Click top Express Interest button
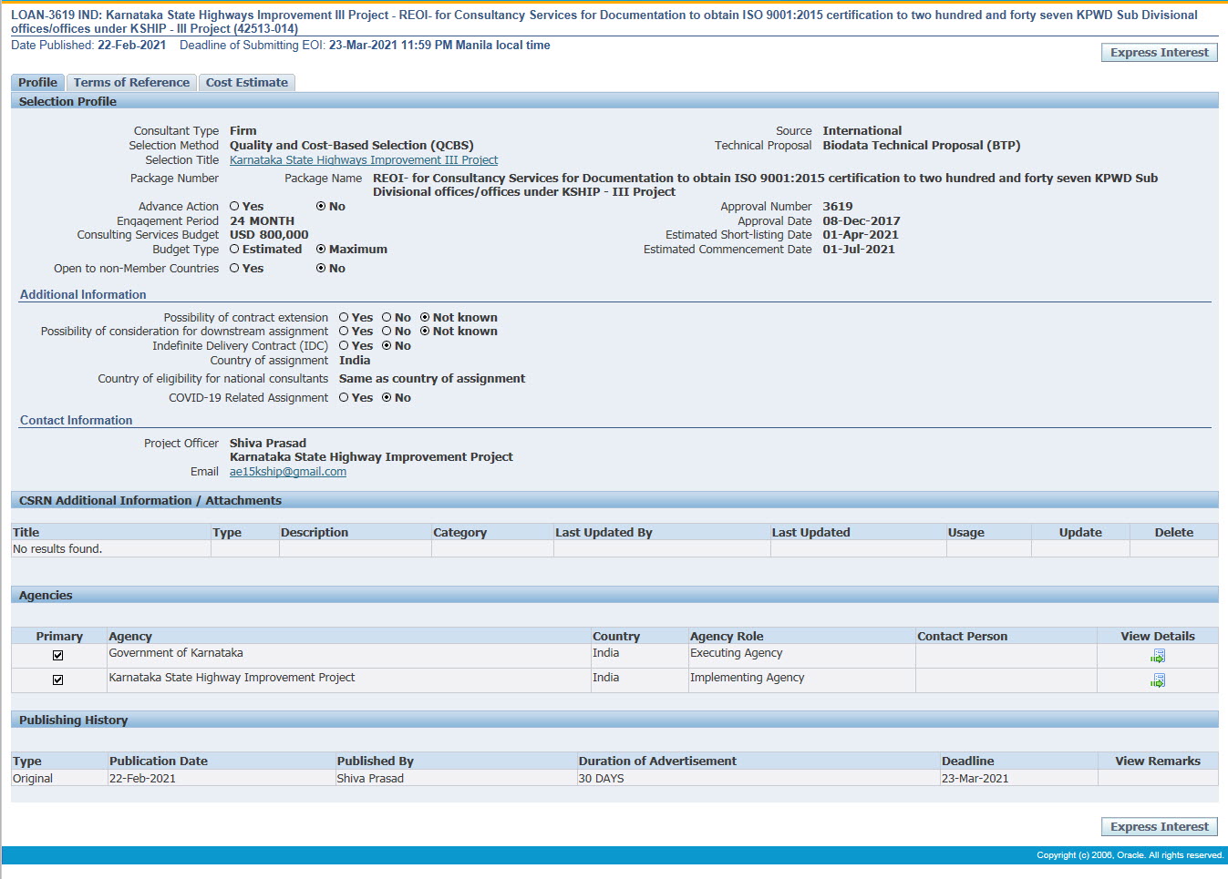Screen dimensions: 1228x879 (x=1160, y=53)
